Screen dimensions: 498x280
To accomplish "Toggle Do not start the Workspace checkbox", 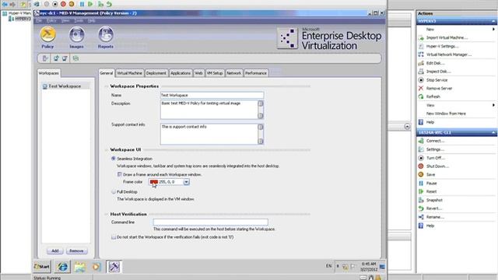I will (x=114, y=237).
